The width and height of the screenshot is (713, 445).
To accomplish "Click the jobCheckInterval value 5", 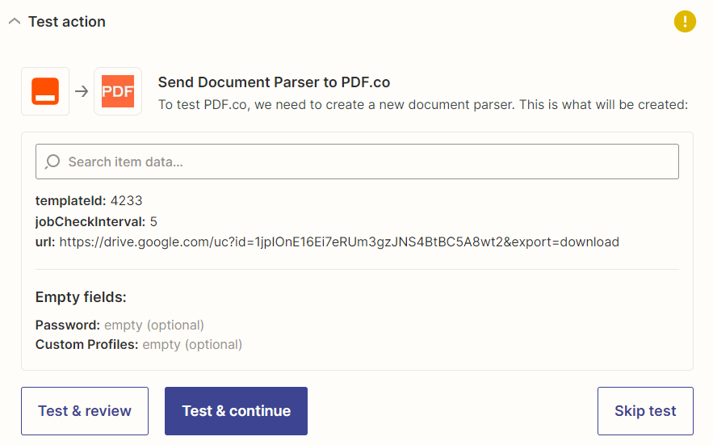I will (153, 221).
